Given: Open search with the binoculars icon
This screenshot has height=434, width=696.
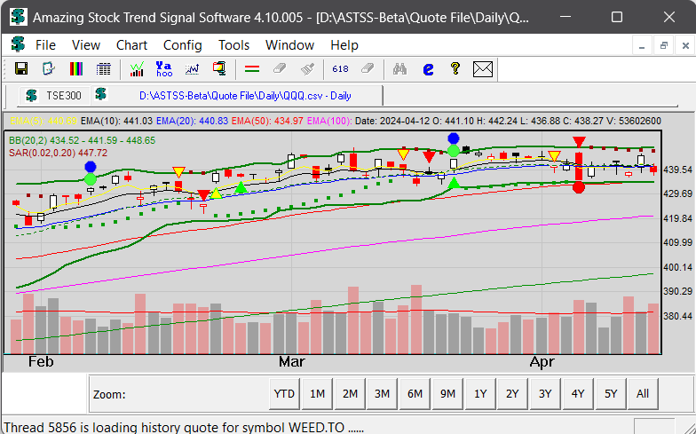Looking at the screenshot, I should [399, 68].
